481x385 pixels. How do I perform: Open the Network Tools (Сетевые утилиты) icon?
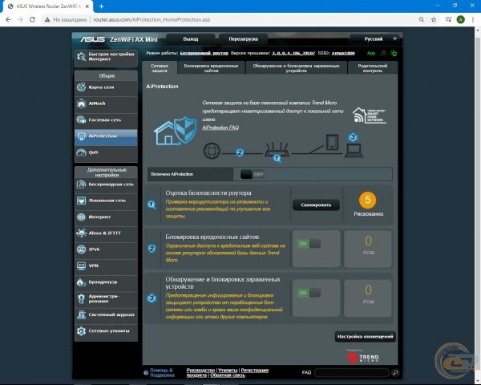pyautogui.click(x=81, y=331)
